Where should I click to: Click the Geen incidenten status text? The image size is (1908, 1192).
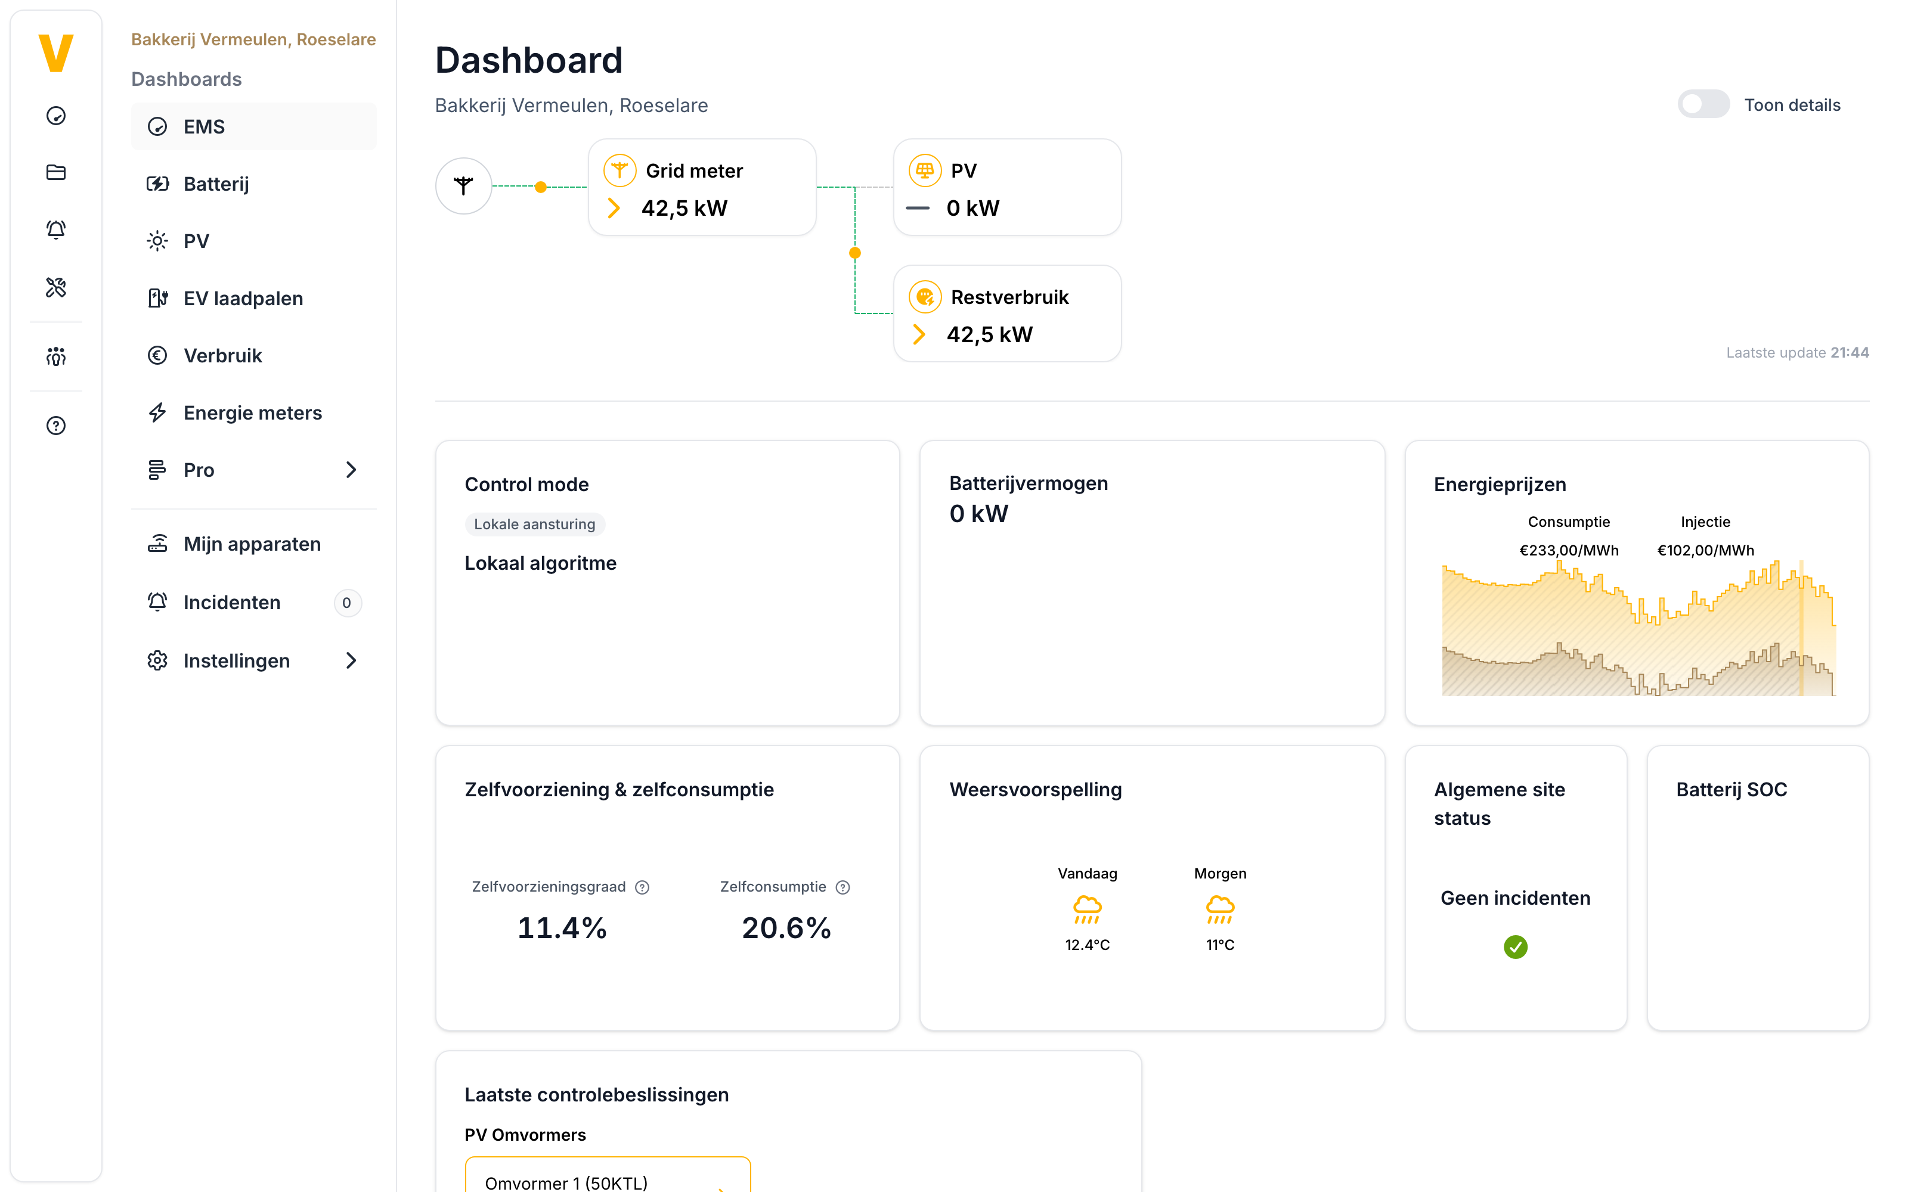[x=1514, y=898]
